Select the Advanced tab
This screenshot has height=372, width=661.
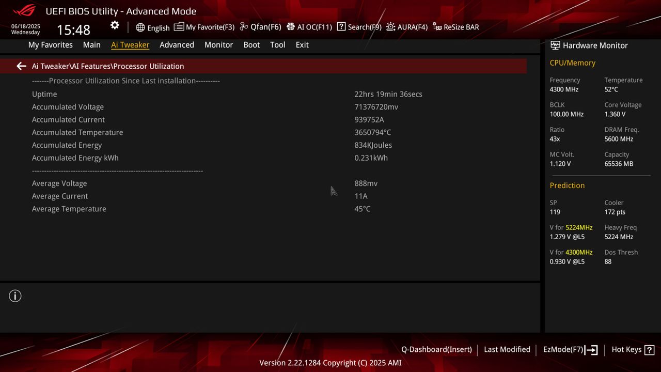coord(177,45)
